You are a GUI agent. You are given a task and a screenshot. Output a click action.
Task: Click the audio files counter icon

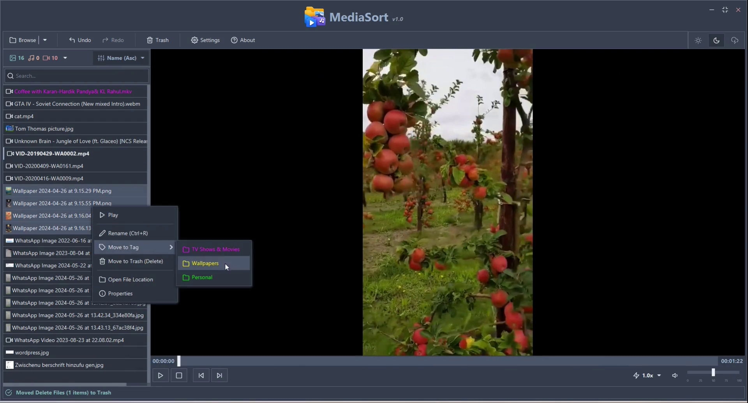(32, 58)
